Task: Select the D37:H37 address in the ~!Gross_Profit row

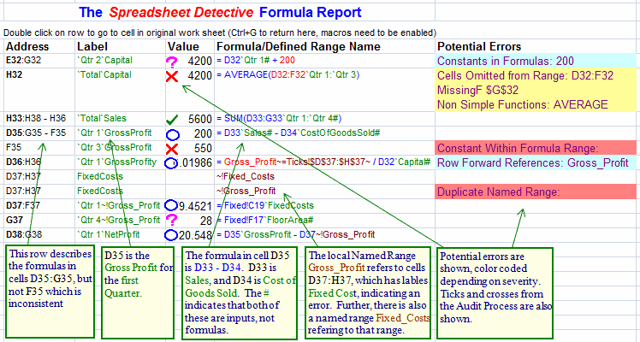Action: point(23,191)
